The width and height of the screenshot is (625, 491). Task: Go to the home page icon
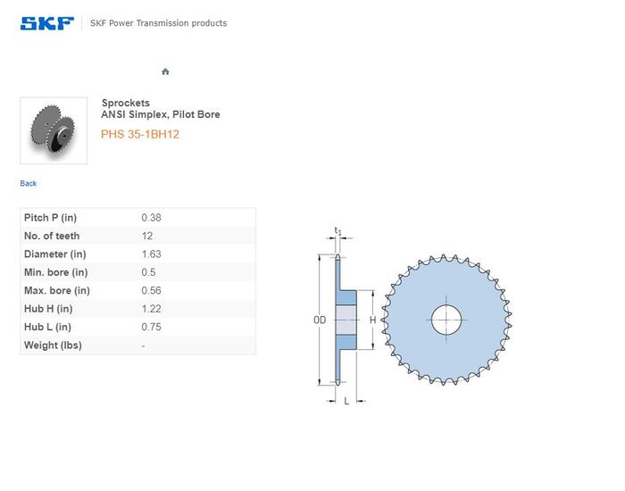(165, 71)
